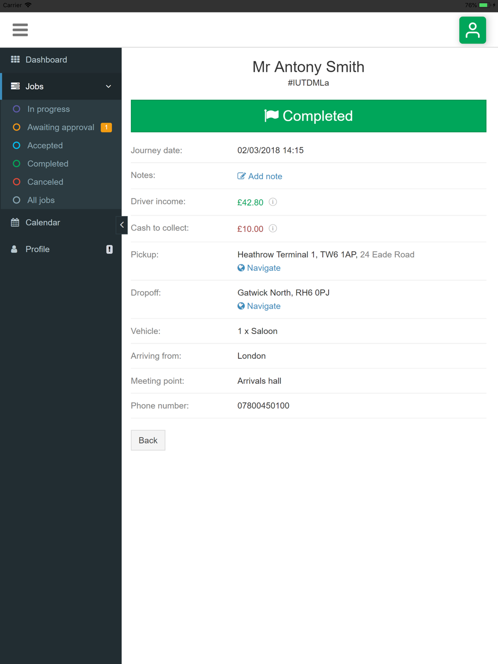Click the Awaiting approval count badge
The height and width of the screenshot is (664, 498).
point(106,127)
